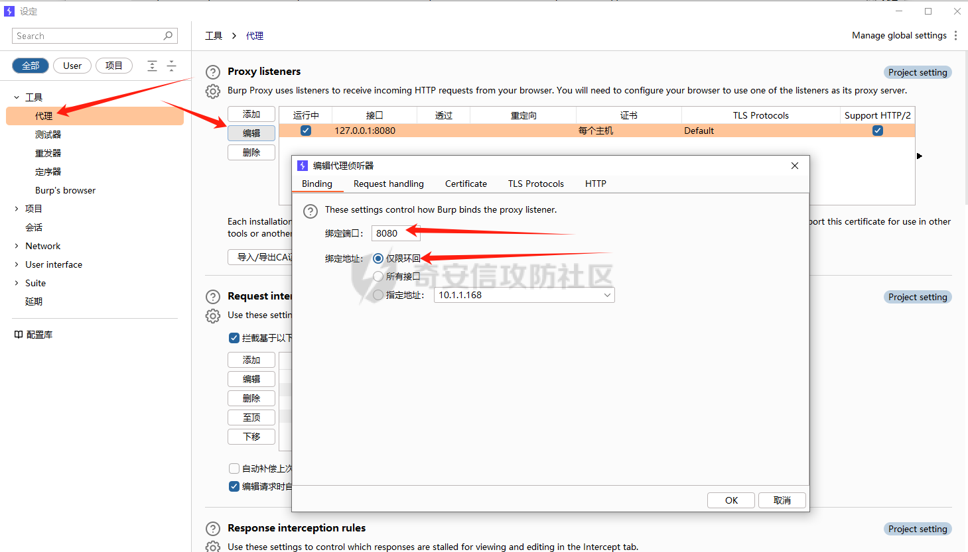Image resolution: width=968 pixels, height=552 pixels.
Task: Click the search magnifier icon
Action: pyautogui.click(x=168, y=36)
